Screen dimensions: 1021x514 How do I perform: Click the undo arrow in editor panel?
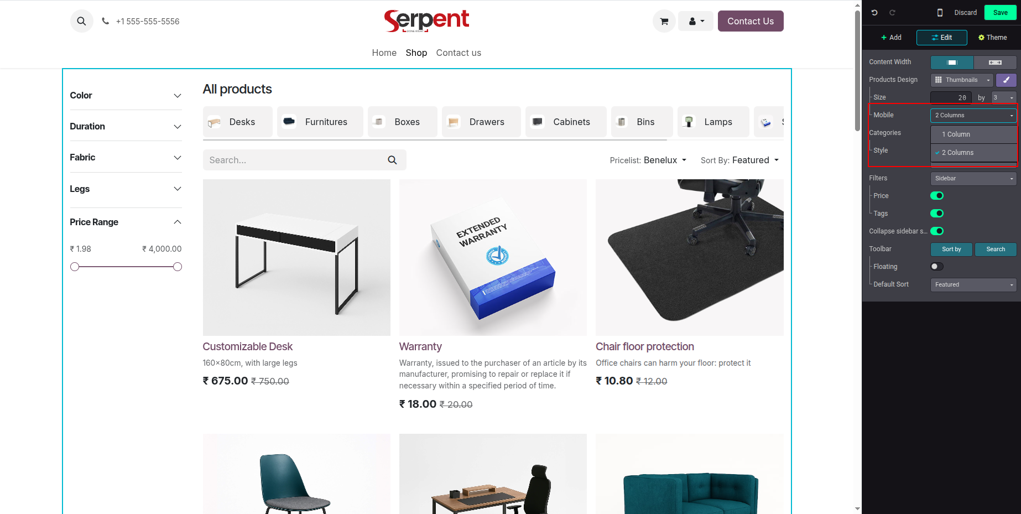[874, 12]
